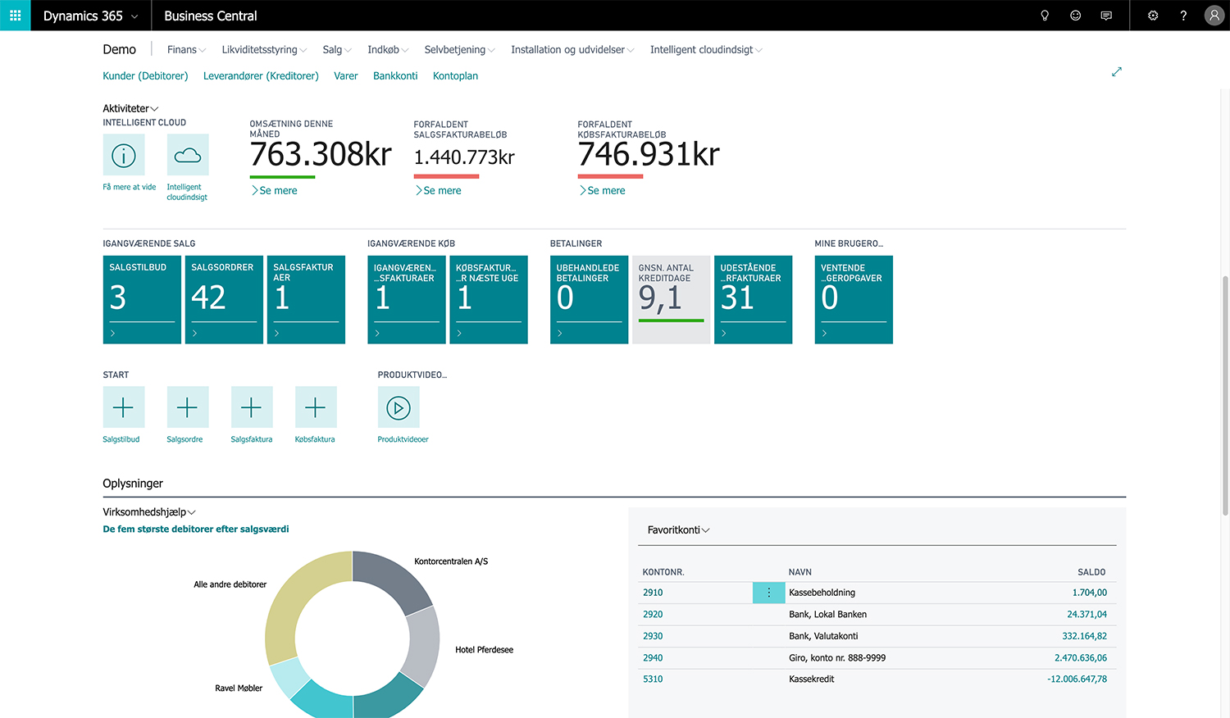The width and height of the screenshot is (1230, 718).
Task: Click the saldo -12.006.647,78
Action: [1077, 679]
